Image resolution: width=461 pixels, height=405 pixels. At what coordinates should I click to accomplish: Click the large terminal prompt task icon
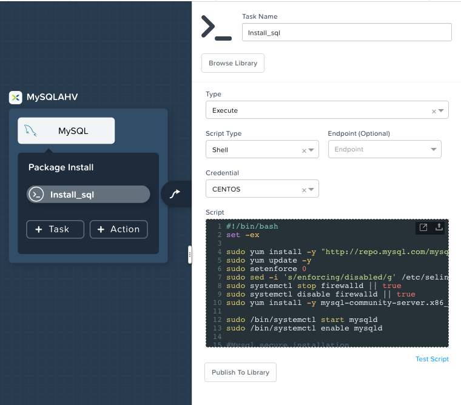click(x=216, y=28)
